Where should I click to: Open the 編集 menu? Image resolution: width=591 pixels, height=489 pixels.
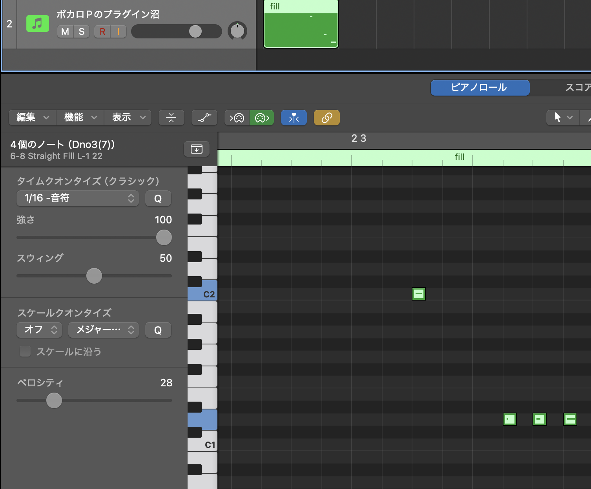click(33, 118)
